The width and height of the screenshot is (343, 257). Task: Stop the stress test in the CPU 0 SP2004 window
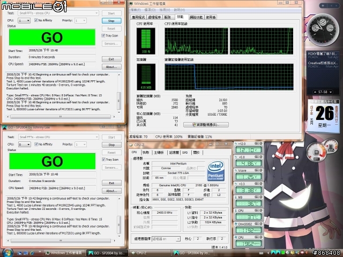point(111,145)
